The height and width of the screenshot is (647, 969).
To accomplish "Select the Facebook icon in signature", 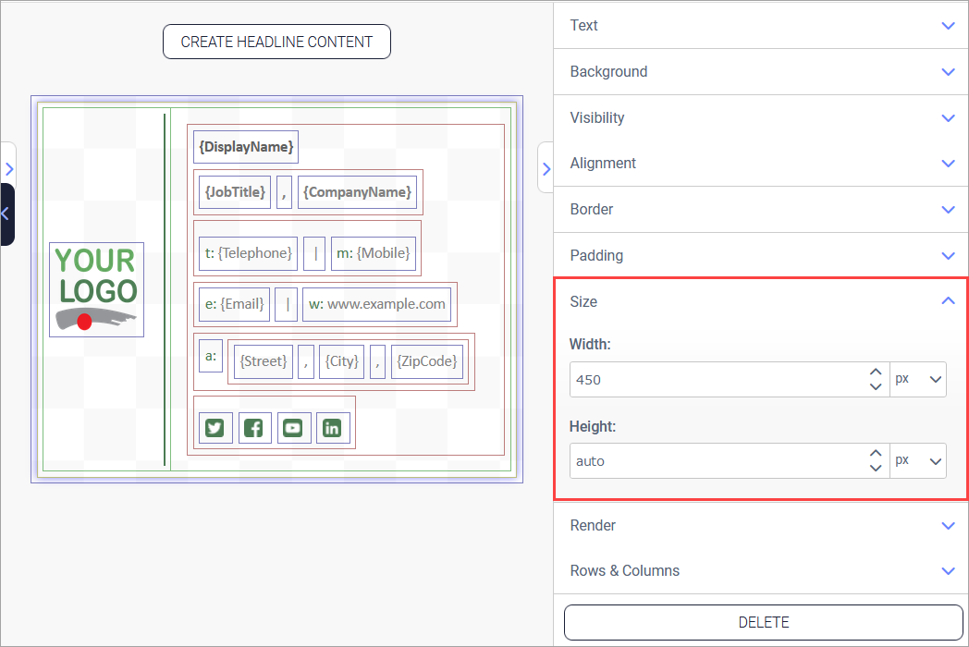I will tap(253, 428).
